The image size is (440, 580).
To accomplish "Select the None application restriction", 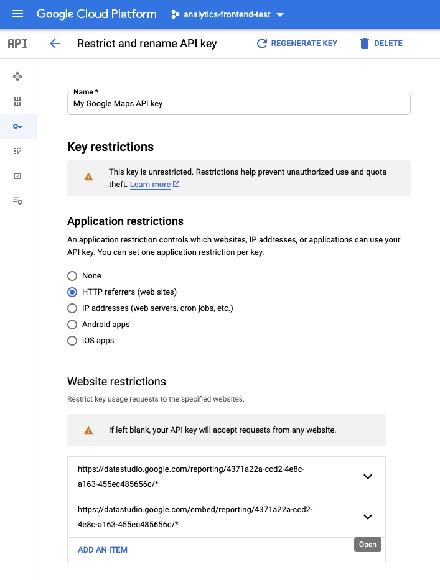I will pyautogui.click(x=72, y=276).
